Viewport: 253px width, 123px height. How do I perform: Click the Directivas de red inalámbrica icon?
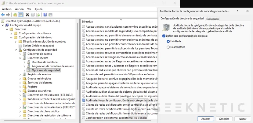[x=24, y=107]
